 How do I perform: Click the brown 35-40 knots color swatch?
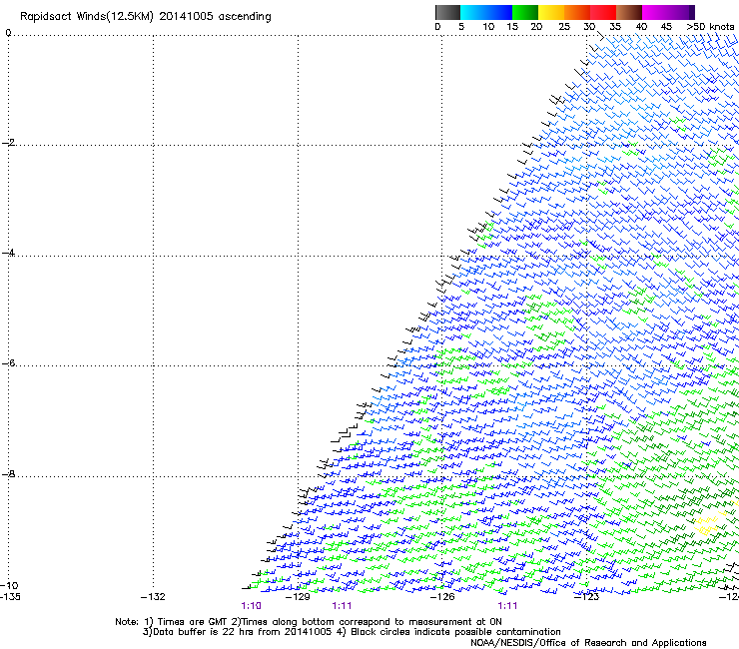pyautogui.click(x=629, y=12)
